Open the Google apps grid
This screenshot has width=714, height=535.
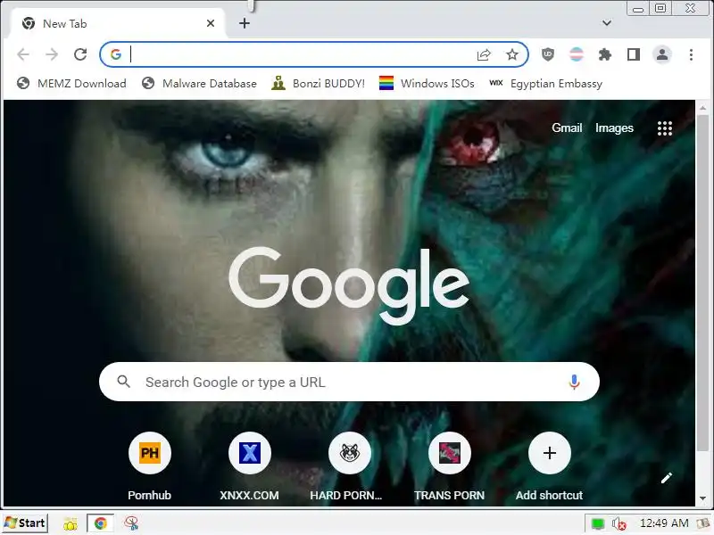[x=664, y=128]
